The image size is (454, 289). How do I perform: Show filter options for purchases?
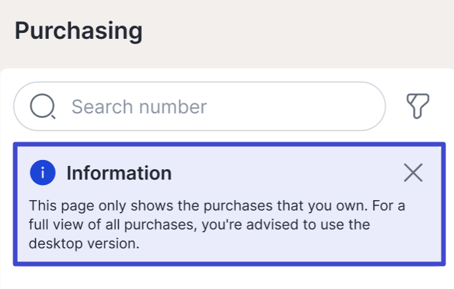tap(418, 106)
